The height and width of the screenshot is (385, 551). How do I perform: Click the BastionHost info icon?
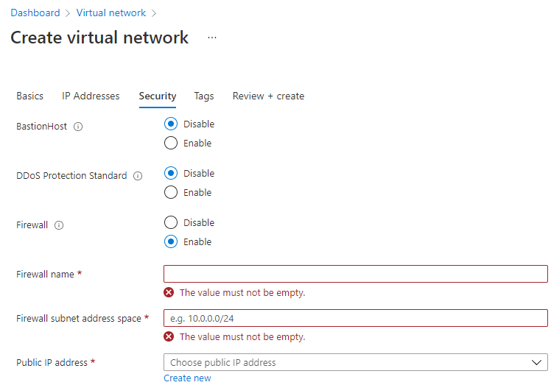(x=78, y=127)
